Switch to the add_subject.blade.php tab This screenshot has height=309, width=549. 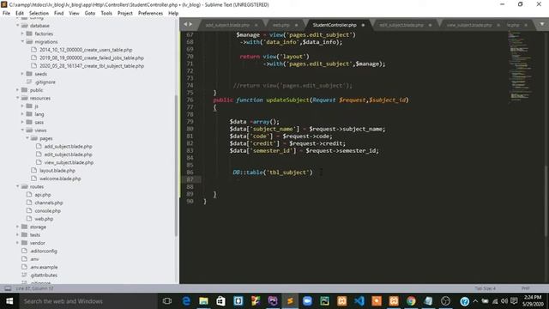[227, 25]
